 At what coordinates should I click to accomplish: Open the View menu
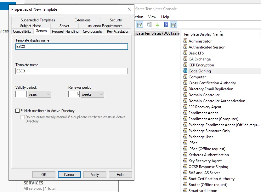point(152,17)
